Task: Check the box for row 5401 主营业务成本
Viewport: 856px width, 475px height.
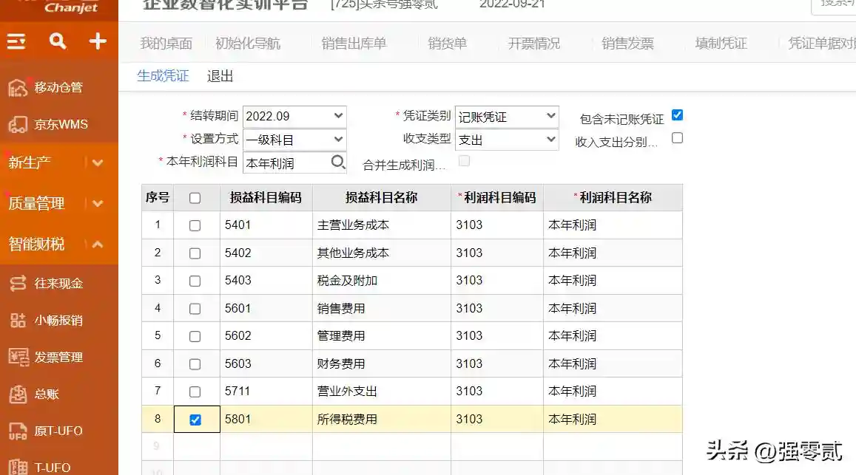Action: pos(195,225)
